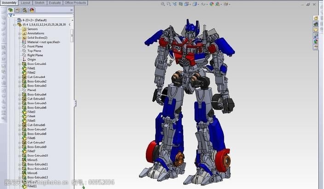Screen dimensions: 324x189
Task: Click the Zoom to Area icon
Action: 168,4
